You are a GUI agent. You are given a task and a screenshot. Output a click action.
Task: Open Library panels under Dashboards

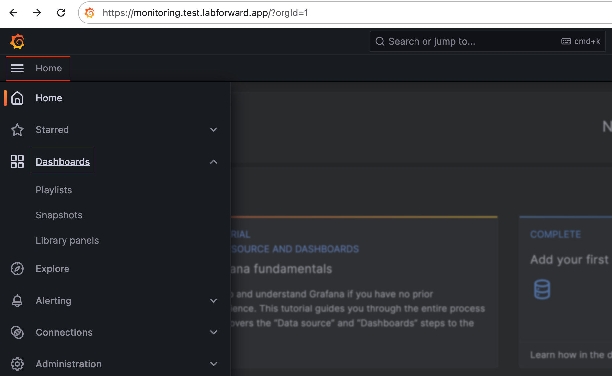67,240
